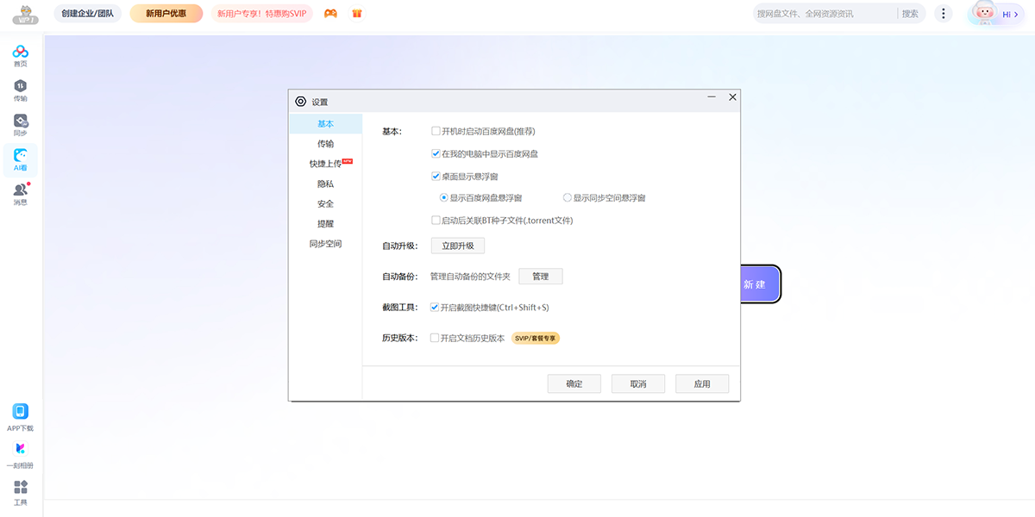The image size is (1035, 517).
Task: Open the 一刻相册 album icon
Action: point(20,450)
